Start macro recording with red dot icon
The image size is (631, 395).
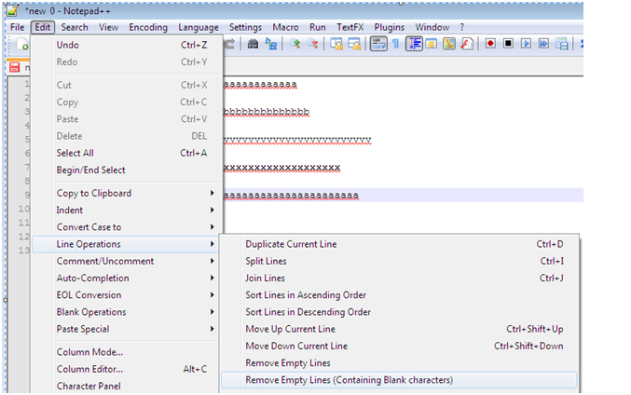point(490,43)
